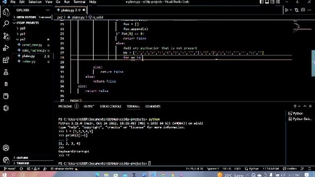Image resolution: width=315 pixels, height=177 pixels.
Task: Select the plates.py editor tab
Action: click(71, 10)
